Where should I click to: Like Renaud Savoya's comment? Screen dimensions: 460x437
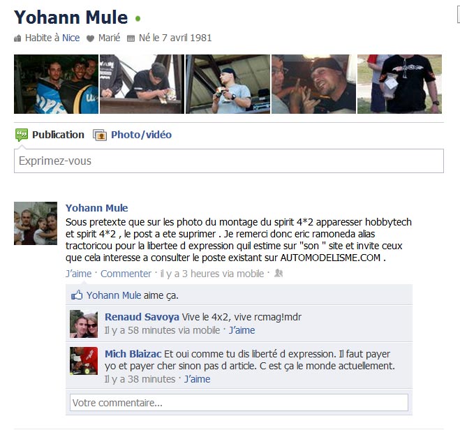[x=242, y=330]
